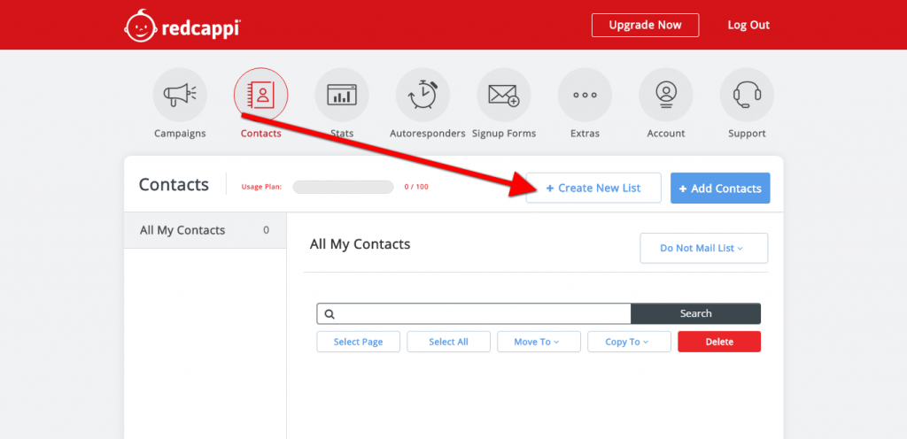The height and width of the screenshot is (439, 907).
Task: Click the All My Contacts heading
Action: tap(360, 244)
